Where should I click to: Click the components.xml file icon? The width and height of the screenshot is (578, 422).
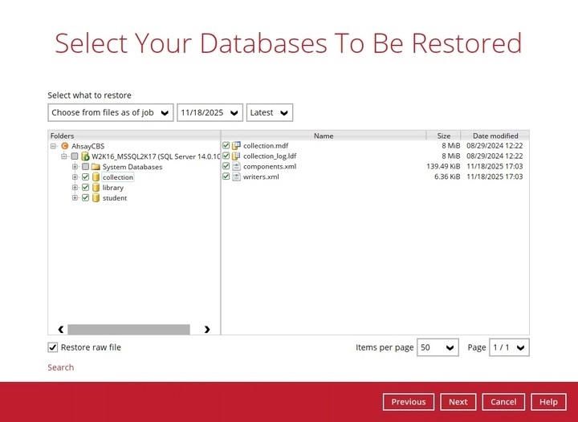pos(236,166)
